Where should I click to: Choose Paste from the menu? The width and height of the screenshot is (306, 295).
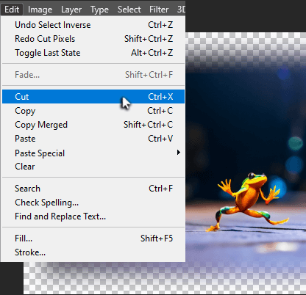[x=93, y=139]
